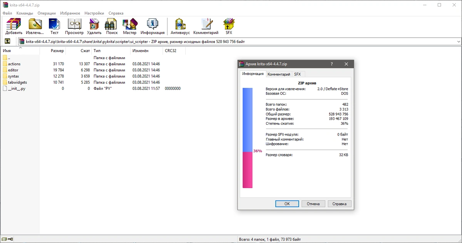Click status bar text 'Всего: 4 папок'

point(253,240)
